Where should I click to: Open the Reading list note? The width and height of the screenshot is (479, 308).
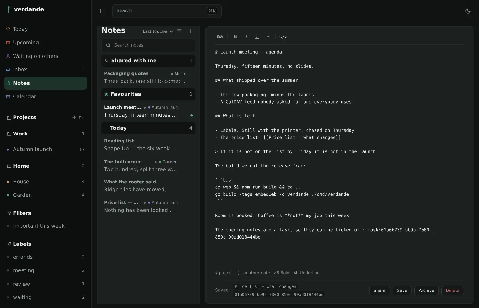tap(148, 145)
